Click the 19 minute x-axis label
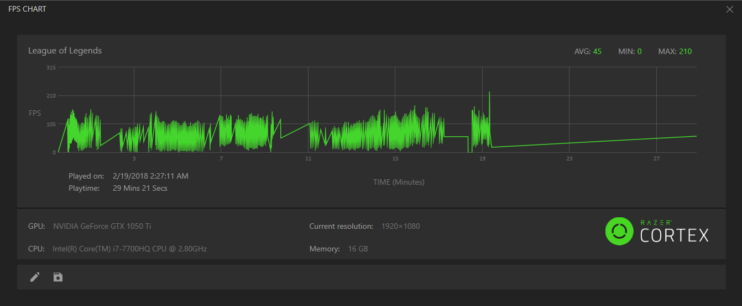742x306 pixels. pos(482,159)
